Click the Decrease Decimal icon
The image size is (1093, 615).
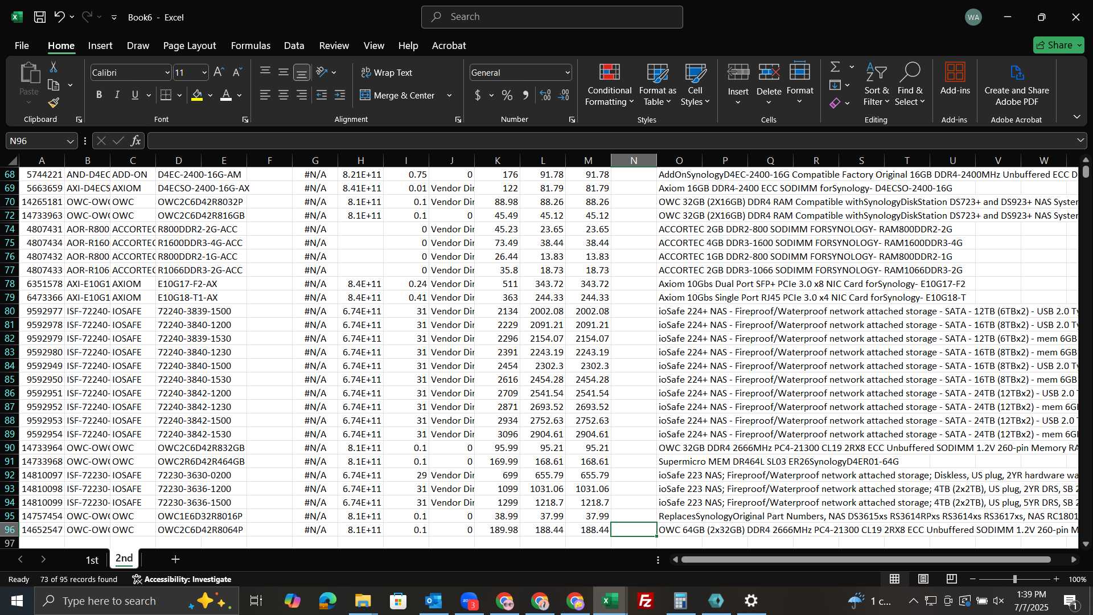click(x=564, y=95)
